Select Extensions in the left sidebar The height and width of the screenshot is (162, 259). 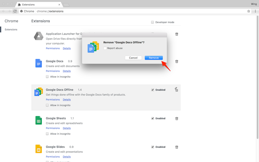[x=11, y=30]
